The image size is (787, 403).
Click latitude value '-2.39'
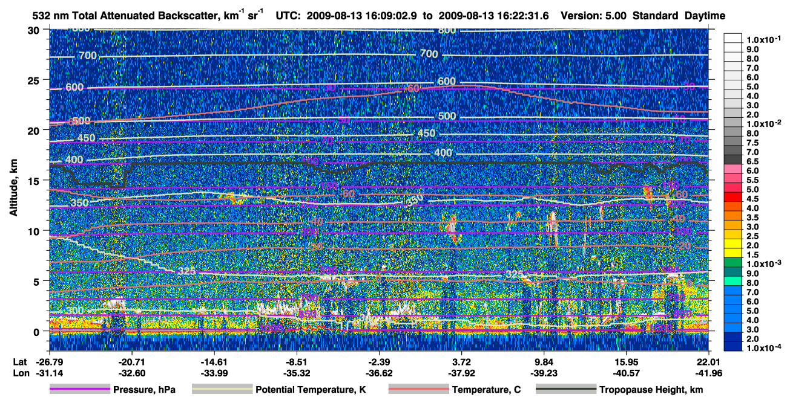pyautogui.click(x=379, y=361)
